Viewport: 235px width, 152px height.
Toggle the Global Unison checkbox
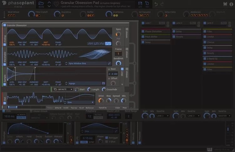tap(31, 111)
